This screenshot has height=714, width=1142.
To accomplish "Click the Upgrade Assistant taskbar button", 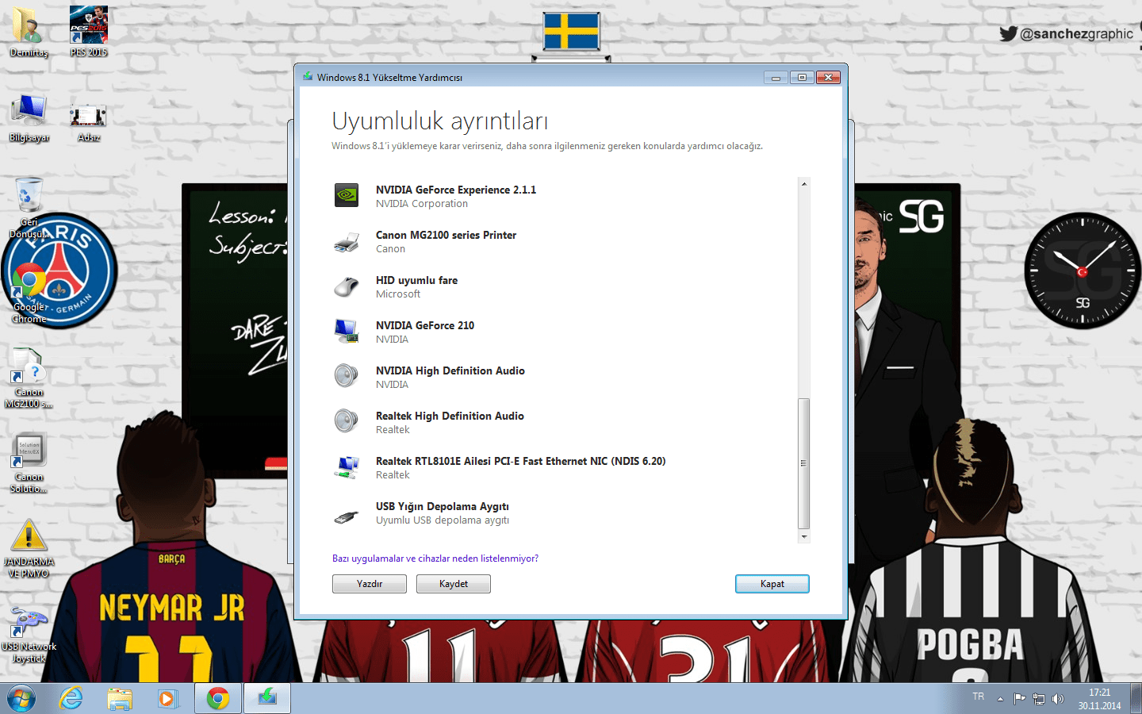I will click(267, 699).
